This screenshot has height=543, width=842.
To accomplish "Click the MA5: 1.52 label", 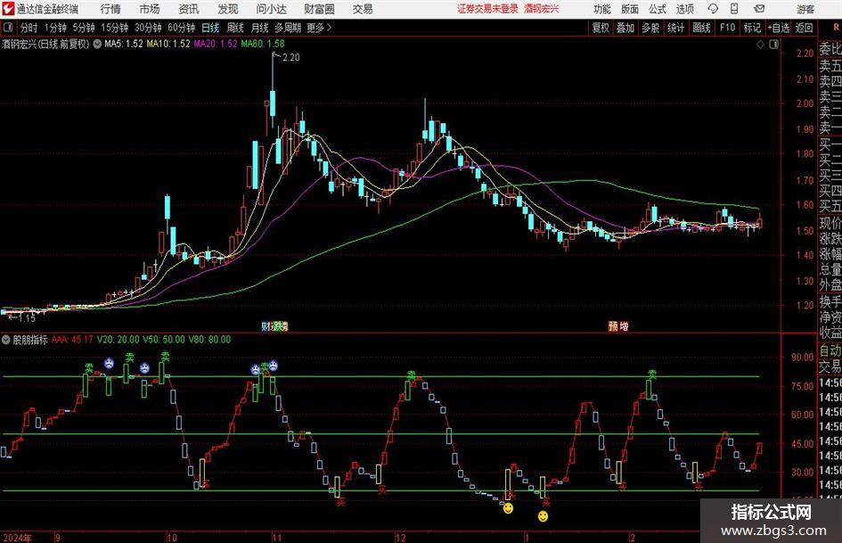I will click(124, 44).
